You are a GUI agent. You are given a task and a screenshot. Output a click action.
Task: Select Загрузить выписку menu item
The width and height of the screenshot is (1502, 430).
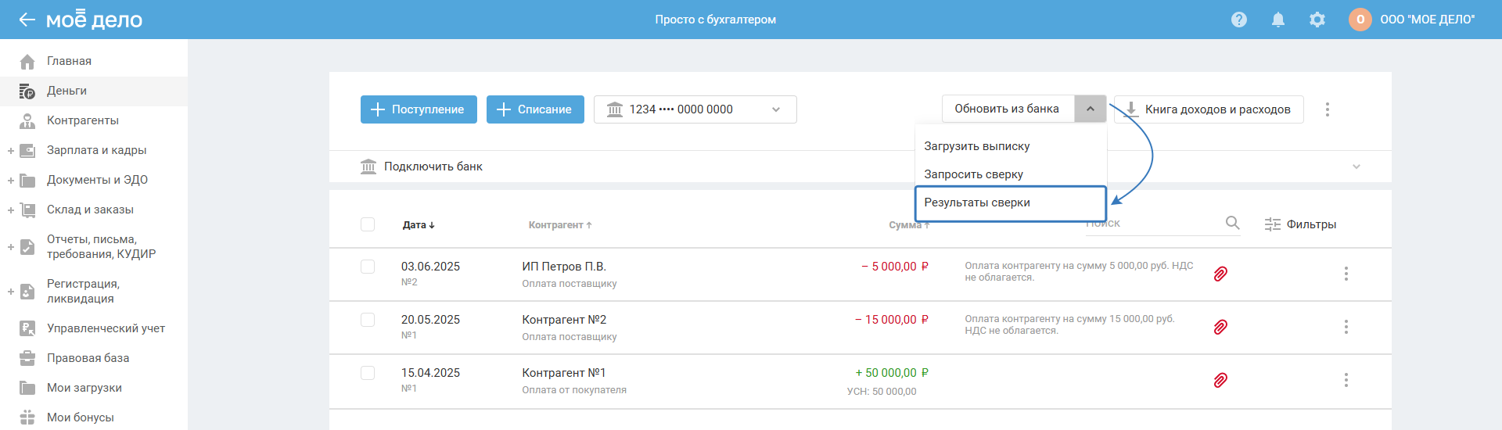click(977, 146)
